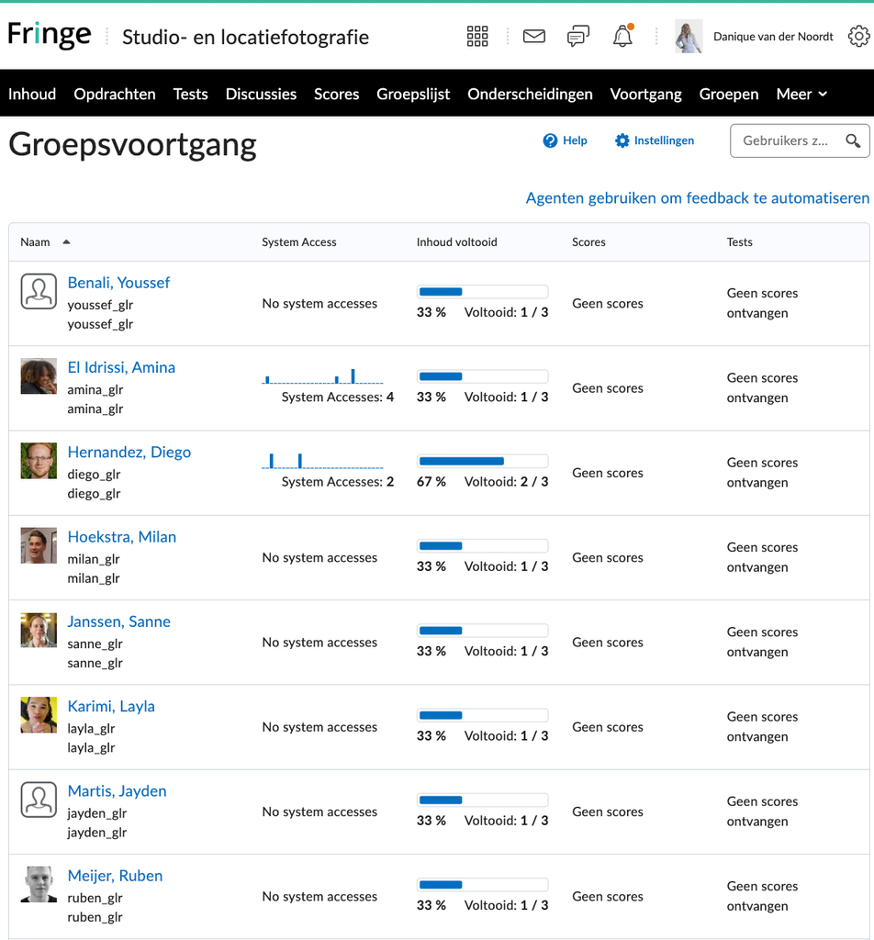The height and width of the screenshot is (940, 874).
Task: Open the chat notifications icon
Action: click(578, 37)
